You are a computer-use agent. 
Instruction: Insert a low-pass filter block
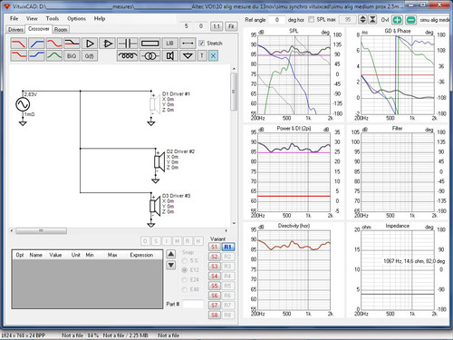tap(18, 44)
